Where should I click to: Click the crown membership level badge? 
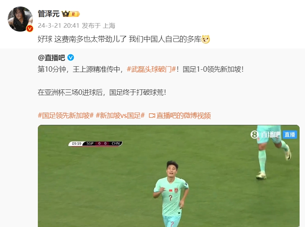(71, 14)
